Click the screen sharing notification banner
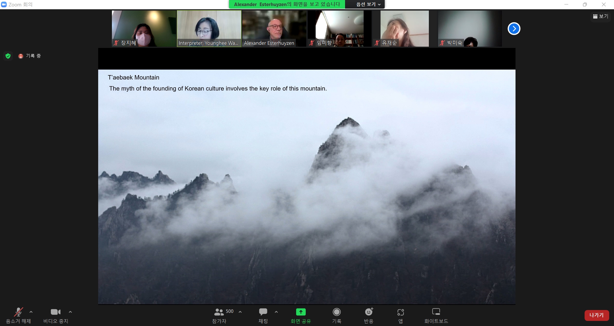Image resolution: width=614 pixels, height=326 pixels. (x=287, y=4)
